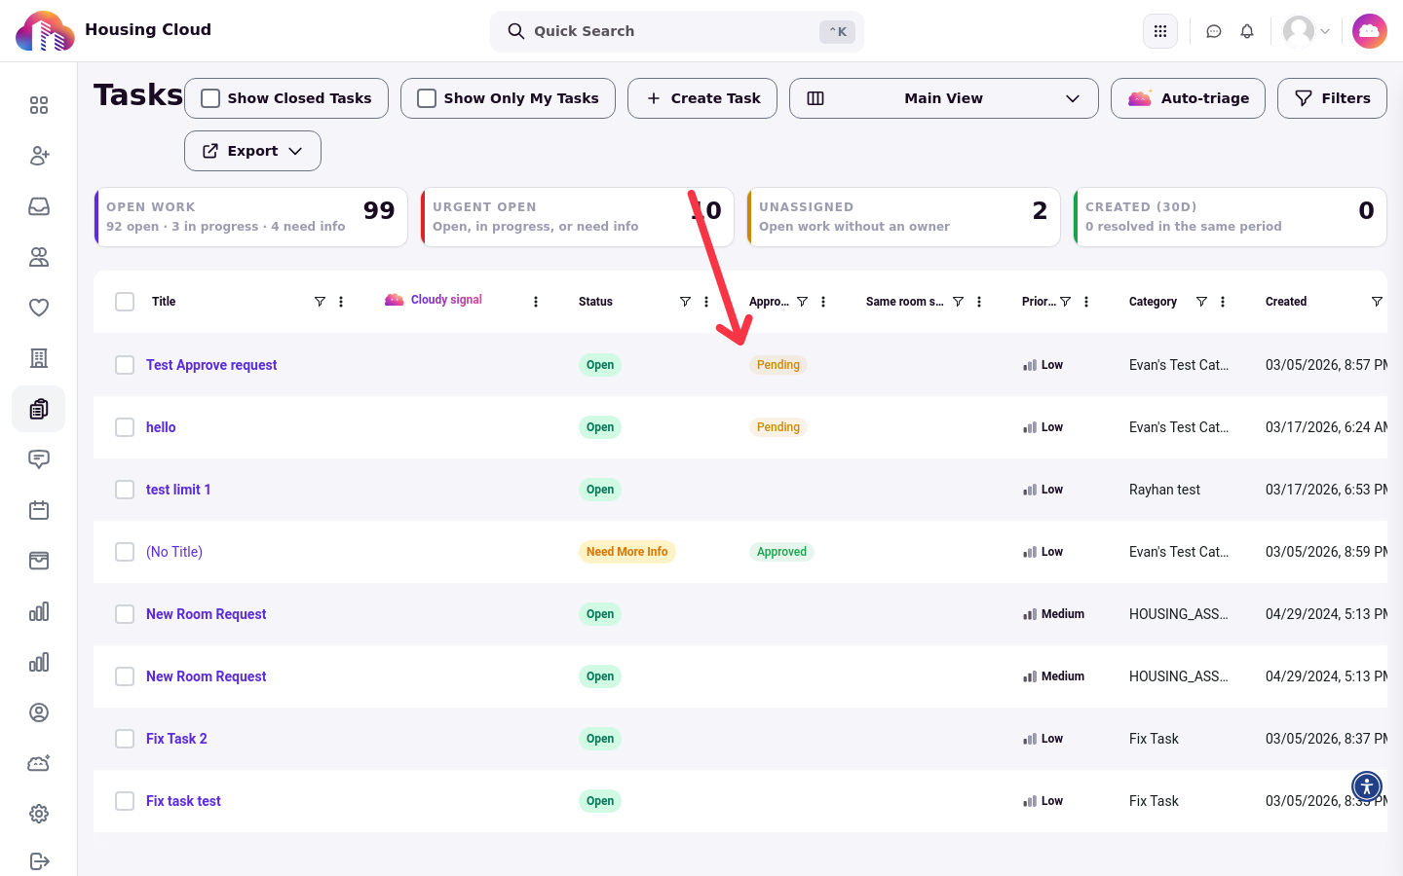Click the Create Task button
The width and height of the screenshot is (1403, 876).
(x=702, y=98)
